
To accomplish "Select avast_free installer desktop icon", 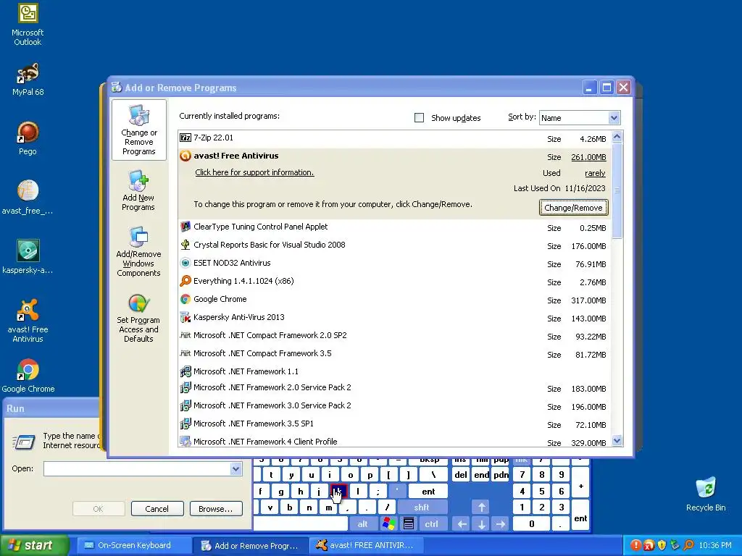I will coord(28,197).
